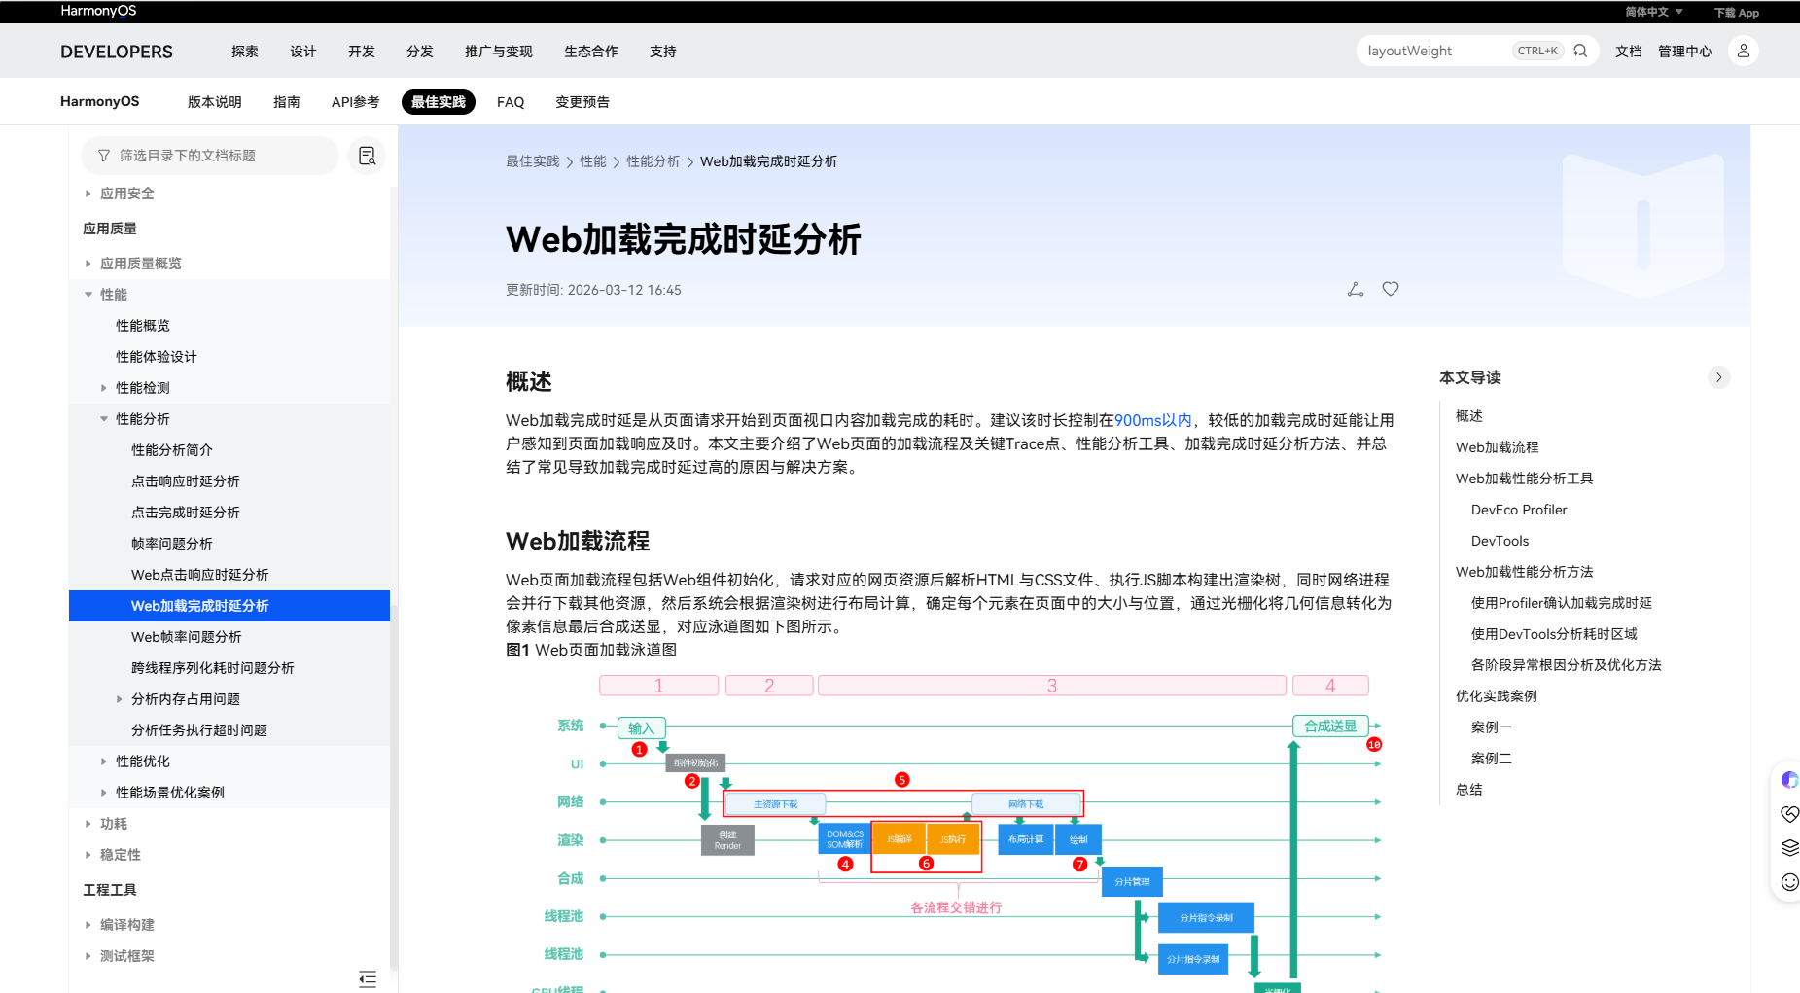Select the 最佳实践 tab
1800x993 pixels.
click(x=439, y=102)
